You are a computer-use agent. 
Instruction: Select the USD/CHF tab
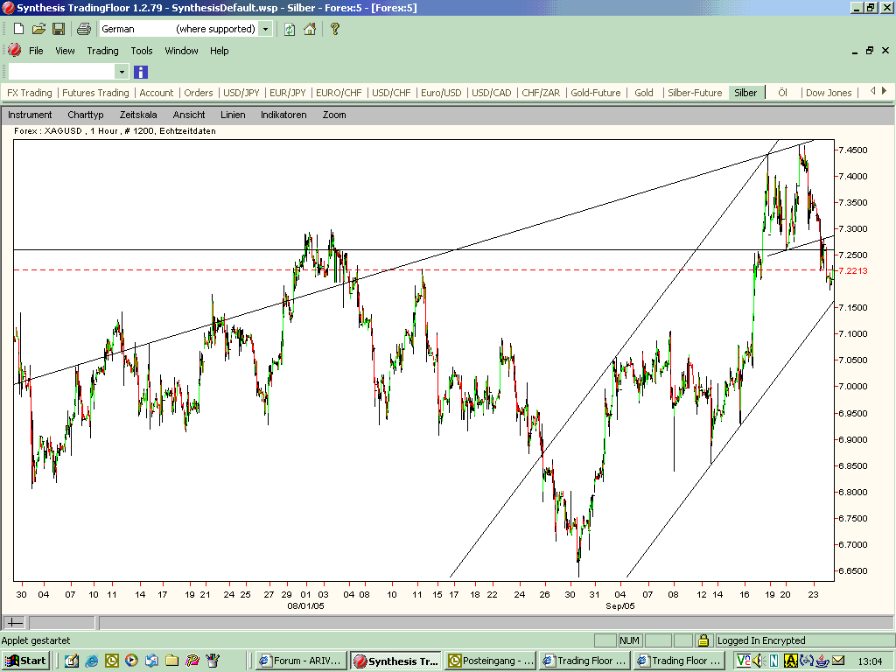(x=391, y=93)
